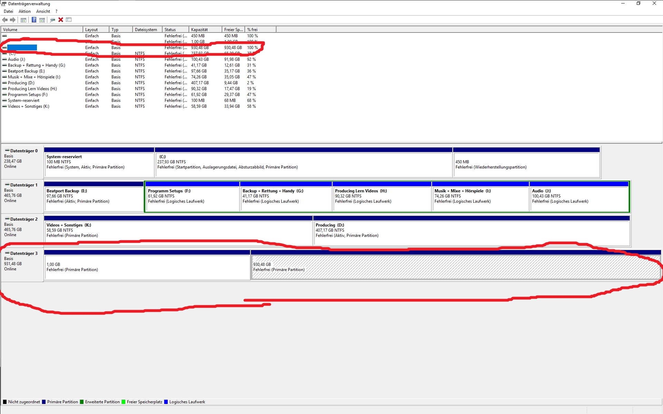Toggle the console tree pane icon
This screenshot has height=414, width=663.
tap(23, 20)
